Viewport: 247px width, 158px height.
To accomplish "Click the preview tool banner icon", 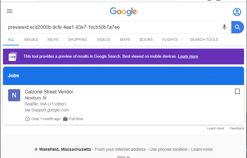I will tap(12, 56).
